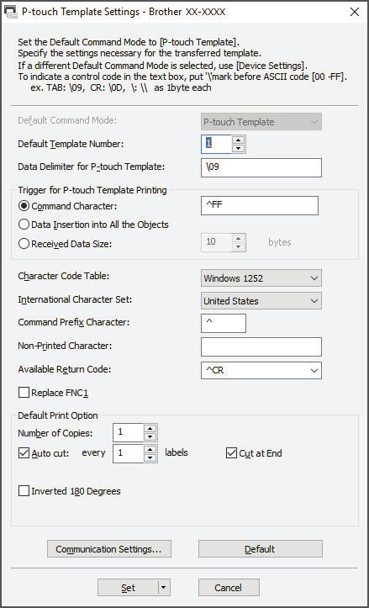
Task: Click the Default Template Number field
Action: 216,144
